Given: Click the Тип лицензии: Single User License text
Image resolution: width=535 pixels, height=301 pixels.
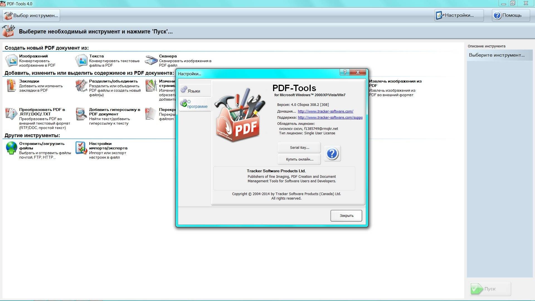Looking at the screenshot, I should click(307, 133).
